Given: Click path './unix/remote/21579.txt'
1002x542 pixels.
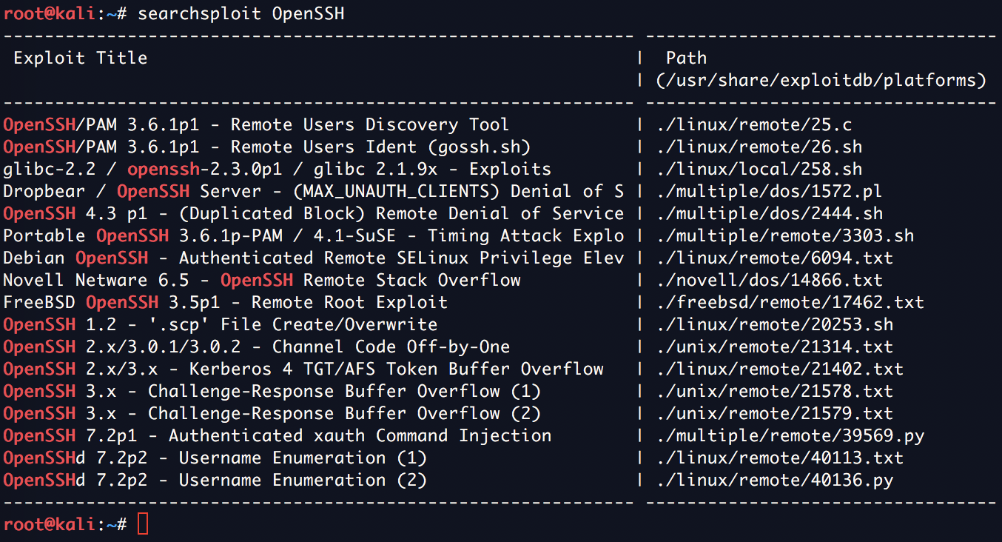Looking at the screenshot, I should pyautogui.click(x=774, y=413).
